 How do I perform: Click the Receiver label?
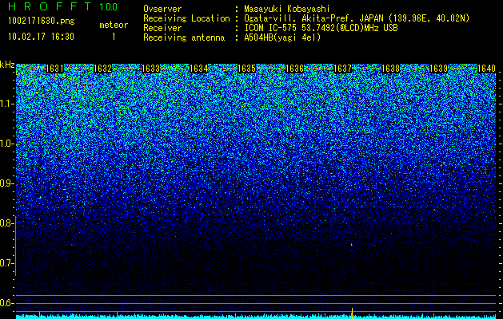[x=162, y=28]
